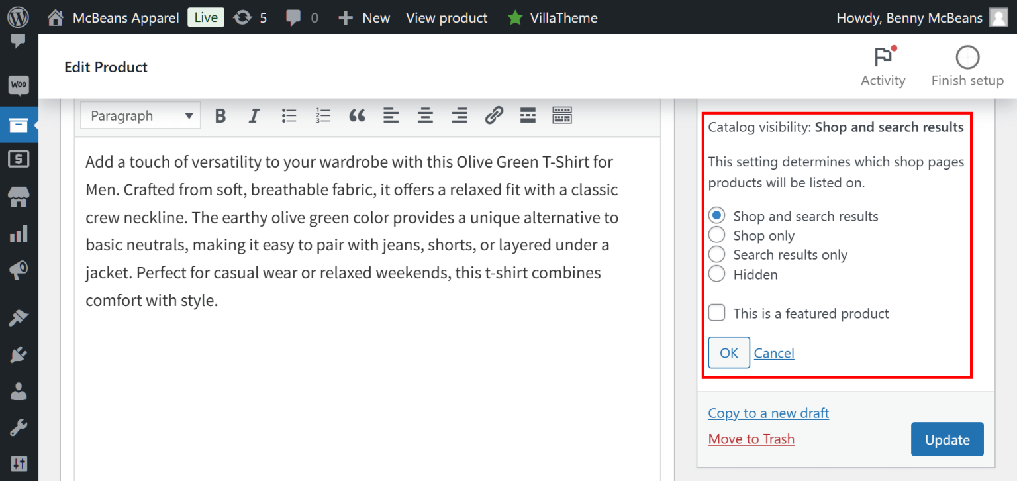Screen dimensions: 1017x481
Task: Insert a numbered list
Action: 323,115
